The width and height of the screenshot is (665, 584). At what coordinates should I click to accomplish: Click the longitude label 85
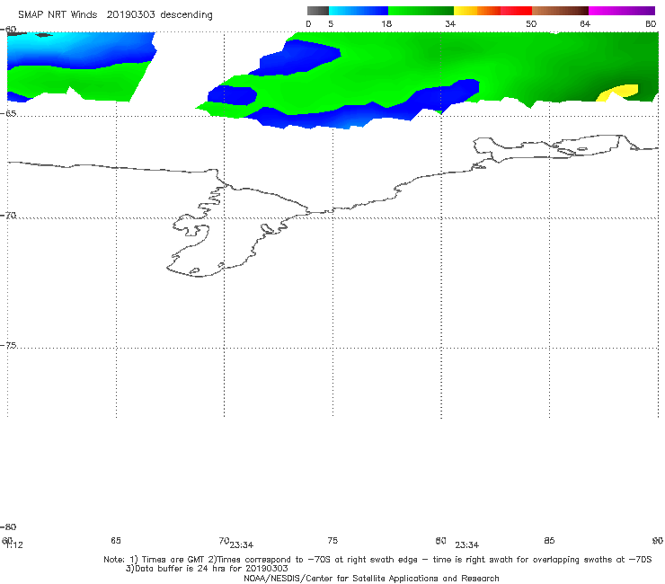pyautogui.click(x=549, y=540)
